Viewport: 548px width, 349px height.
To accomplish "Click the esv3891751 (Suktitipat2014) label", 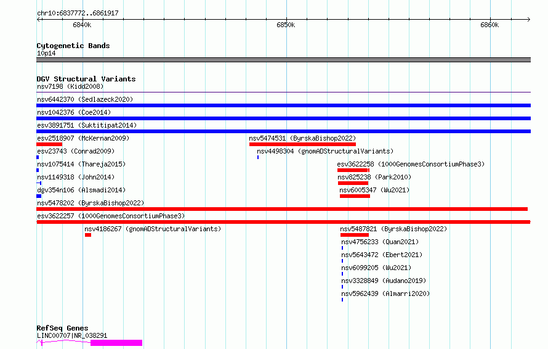I will click(87, 125).
